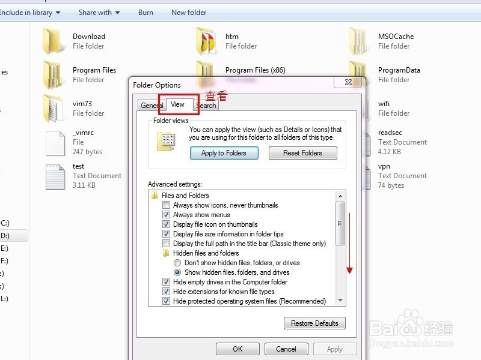
Task: Select the vim73 folder icon
Action: pyautogui.click(x=54, y=109)
